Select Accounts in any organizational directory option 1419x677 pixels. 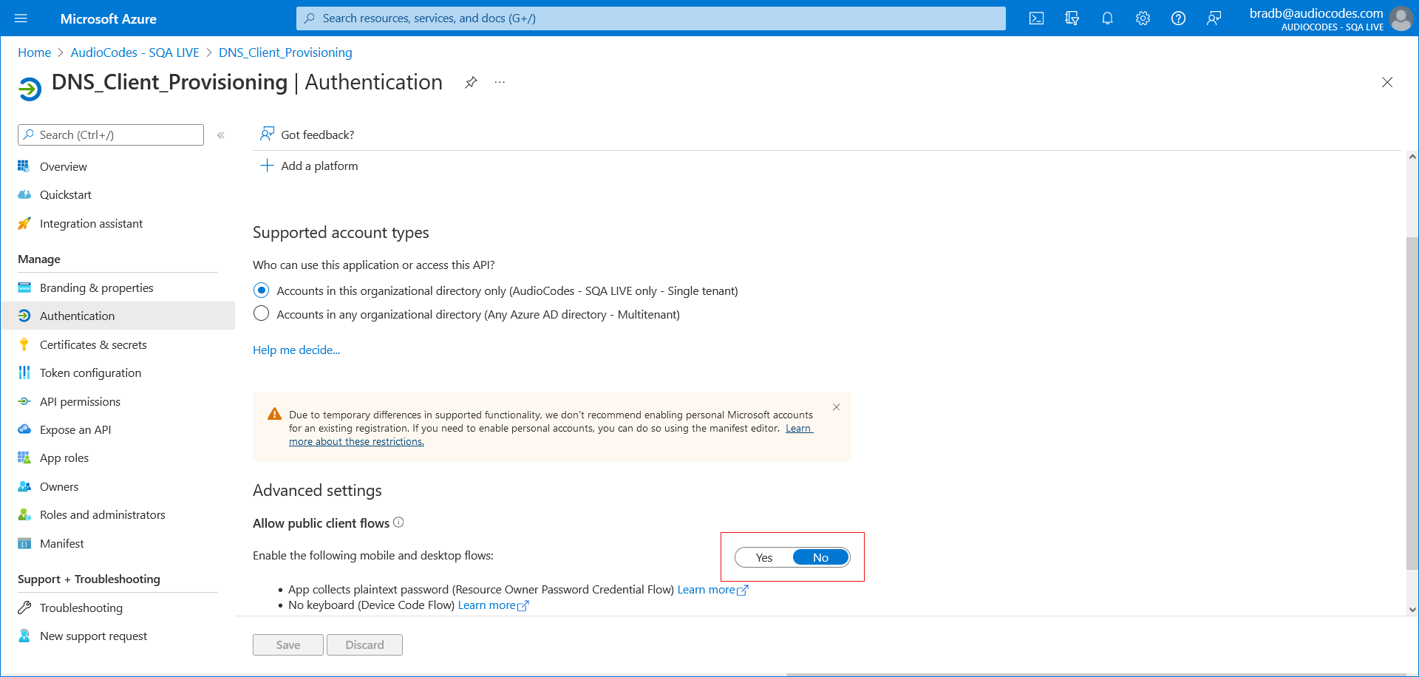point(261,313)
